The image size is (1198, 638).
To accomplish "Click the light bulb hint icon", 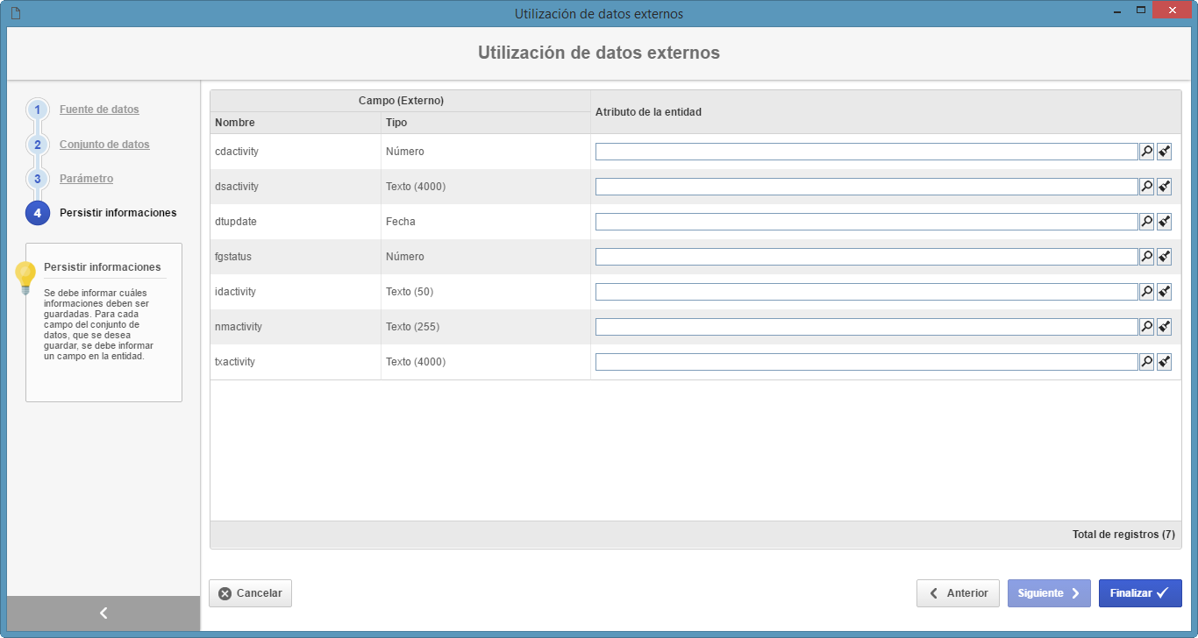I will pos(25,278).
